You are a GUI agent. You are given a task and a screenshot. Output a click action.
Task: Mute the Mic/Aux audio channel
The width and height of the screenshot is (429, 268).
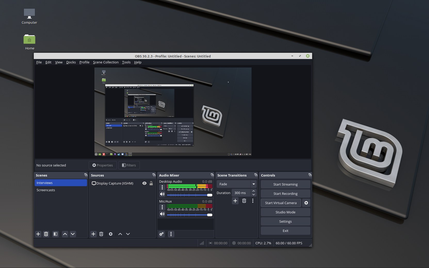(162, 214)
